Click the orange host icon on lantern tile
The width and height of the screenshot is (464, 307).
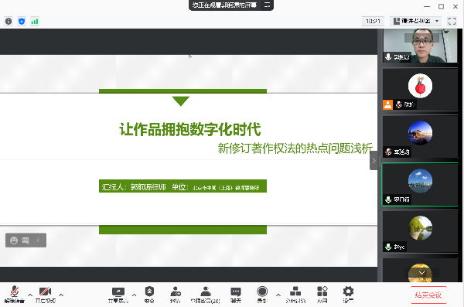(x=387, y=104)
